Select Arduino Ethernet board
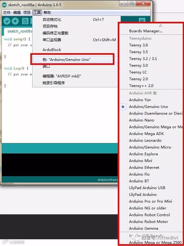Viewport: 184px width, 246px height. tap(151, 167)
